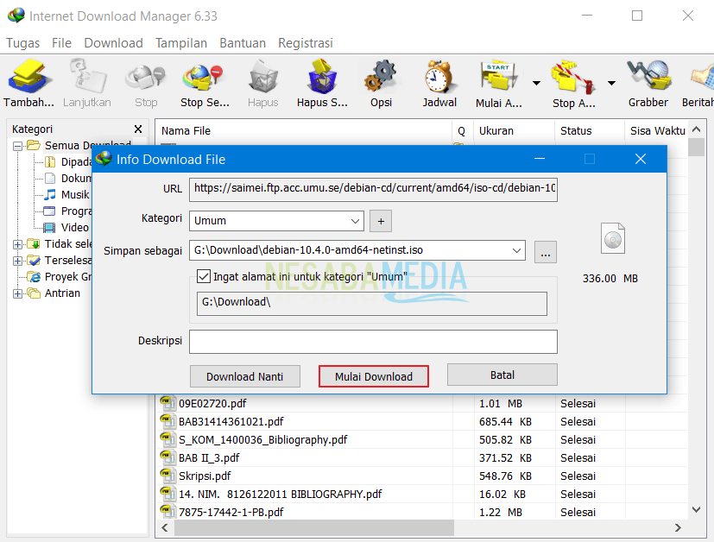Open the Simpan sebagai path dropdown
This screenshot has width=714, height=542.
click(516, 251)
